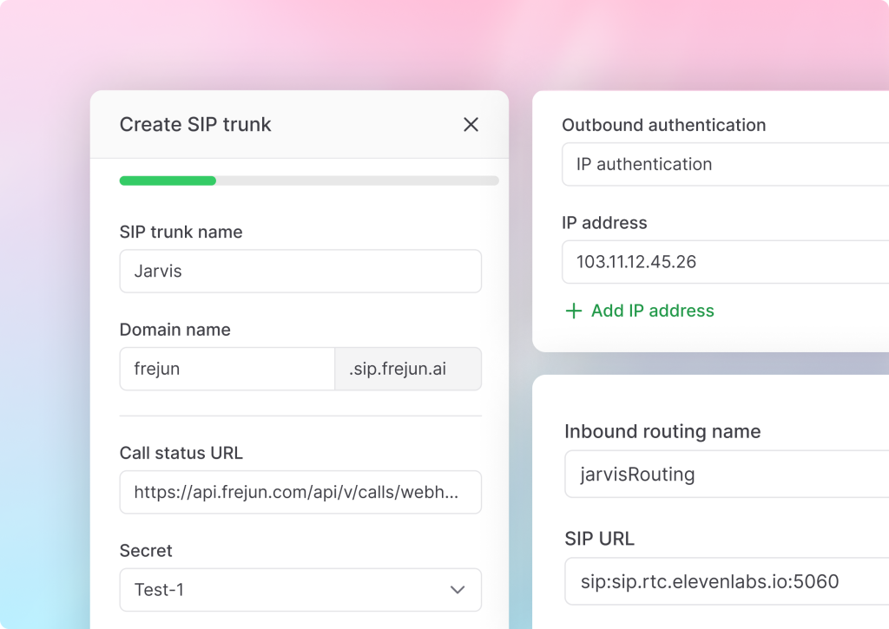Click the SIP trunk name label
889x629 pixels.
click(181, 233)
